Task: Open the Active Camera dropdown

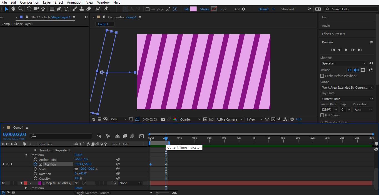Action: point(230,119)
